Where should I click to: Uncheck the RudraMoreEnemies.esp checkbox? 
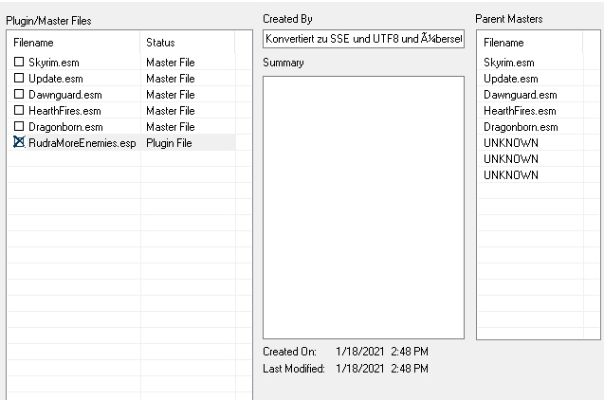click(19, 142)
